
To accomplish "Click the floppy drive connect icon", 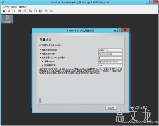I will click(41, 11).
